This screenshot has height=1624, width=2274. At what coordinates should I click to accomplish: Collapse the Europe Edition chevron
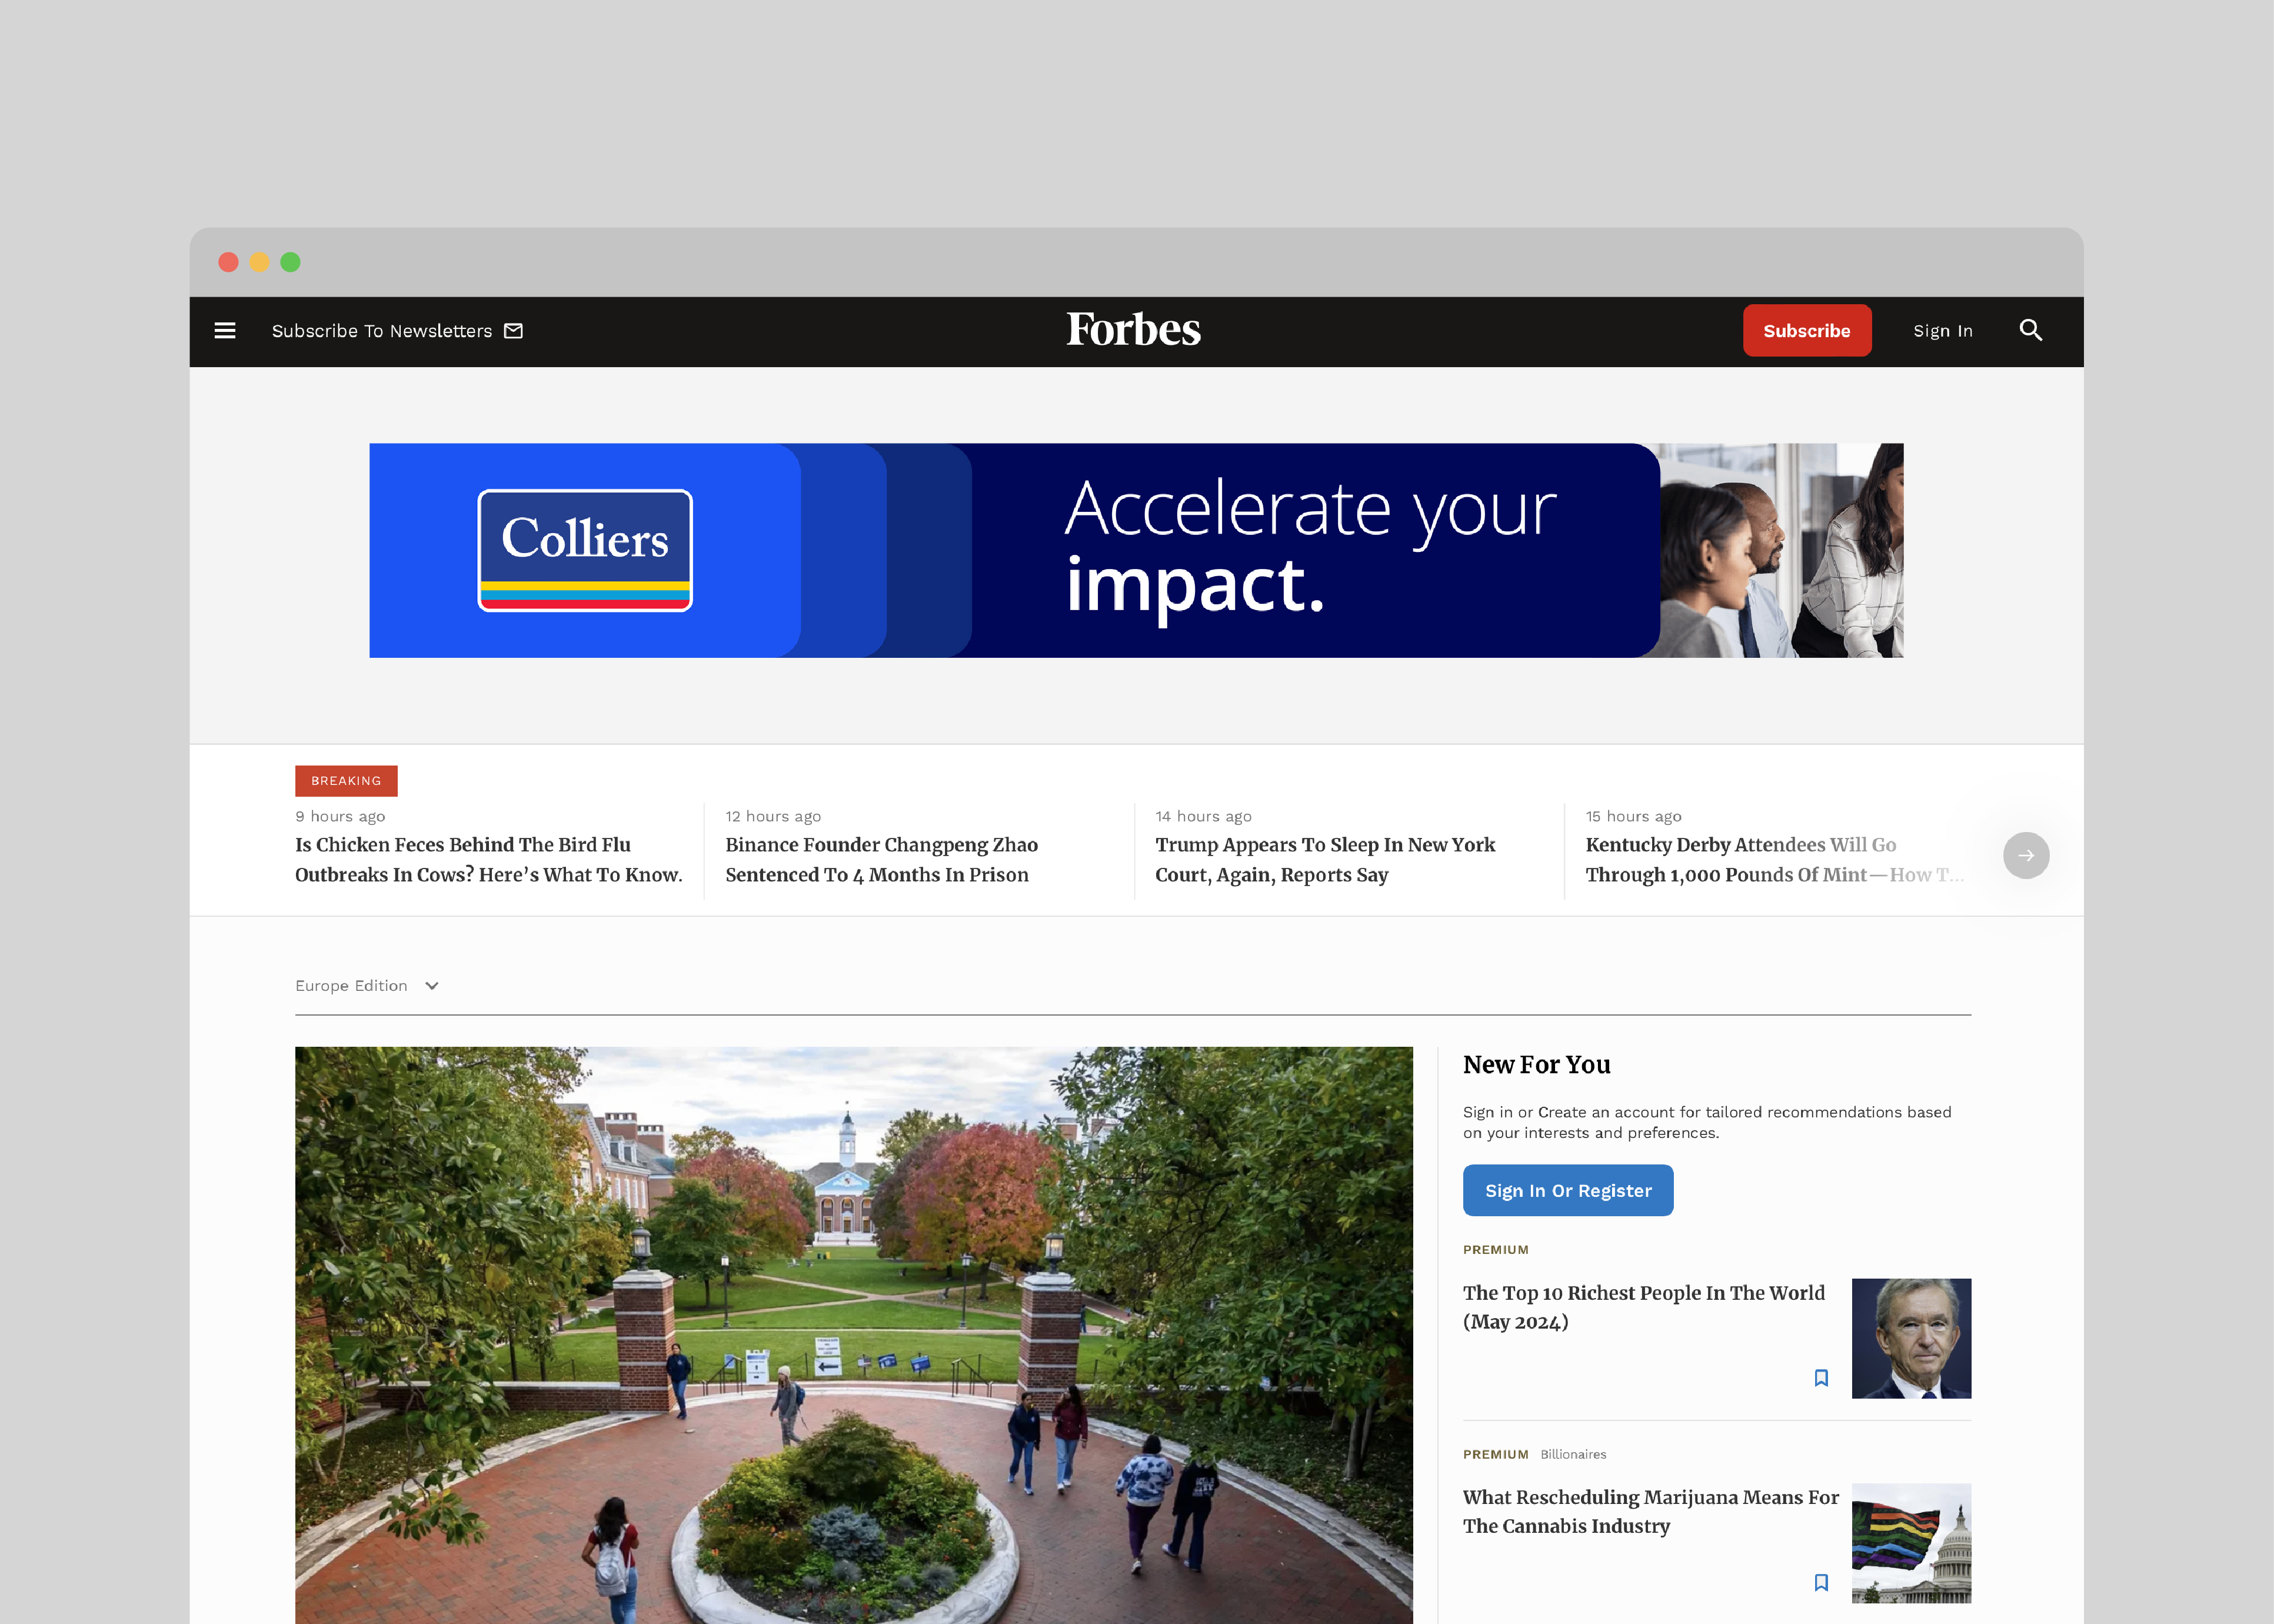pyautogui.click(x=431, y=986)
